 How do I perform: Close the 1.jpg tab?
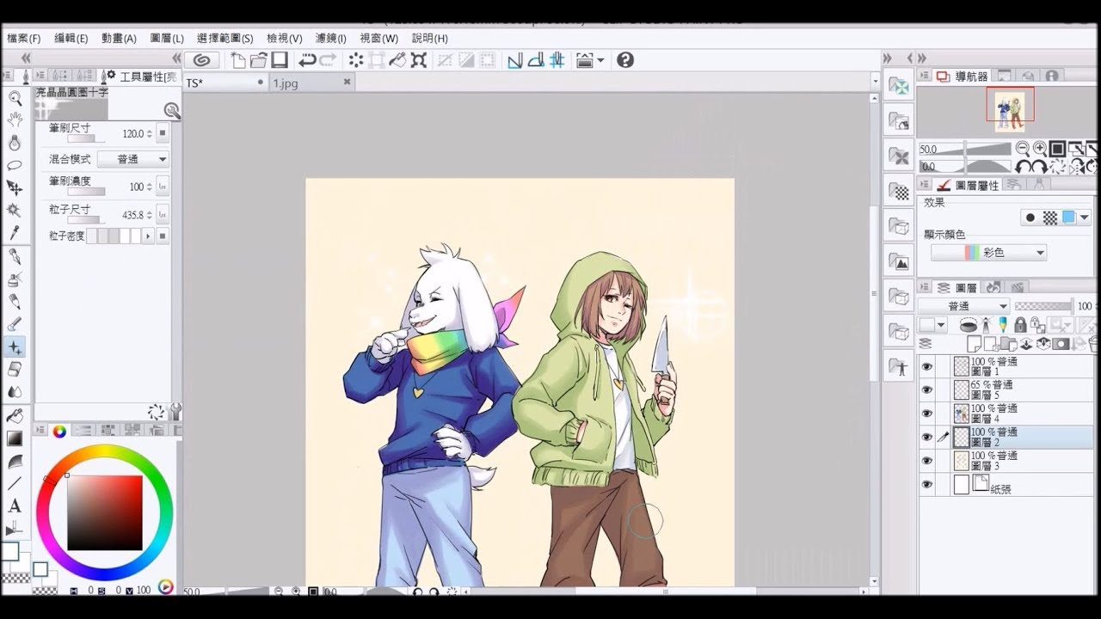click(x=347, y=82)
